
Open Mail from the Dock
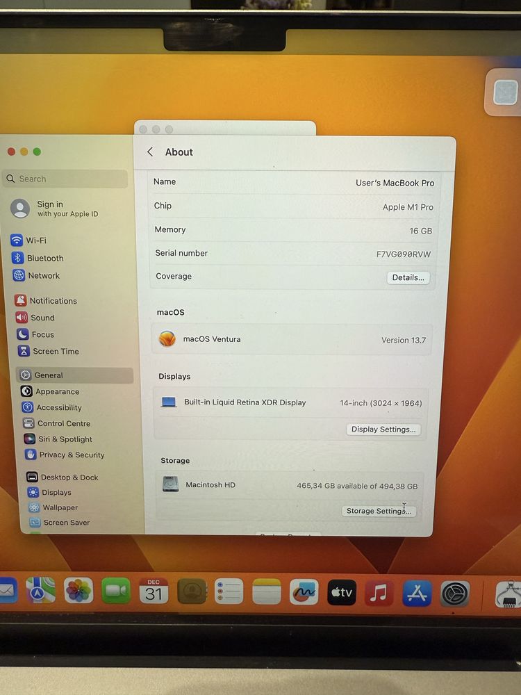[x=8, y=590]
